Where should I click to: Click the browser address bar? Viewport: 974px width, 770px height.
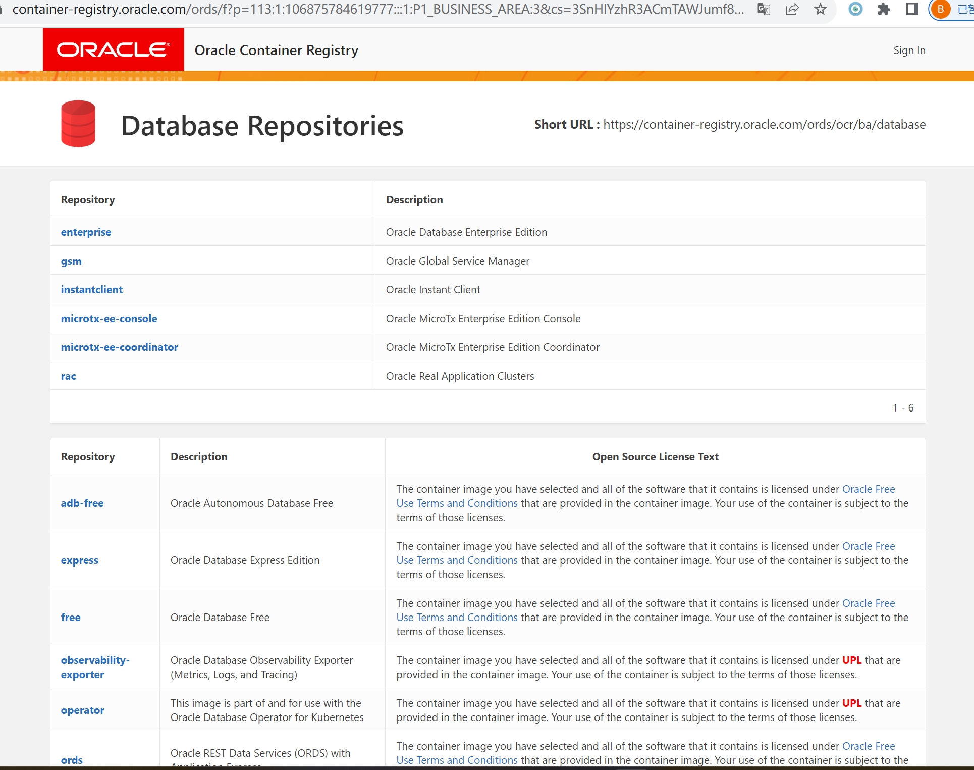click(353, 9)
